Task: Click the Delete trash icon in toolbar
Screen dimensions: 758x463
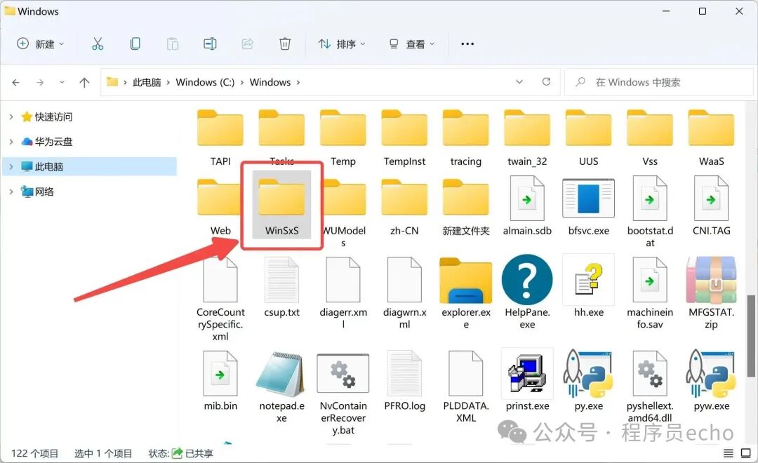Action: coord(284,43)
